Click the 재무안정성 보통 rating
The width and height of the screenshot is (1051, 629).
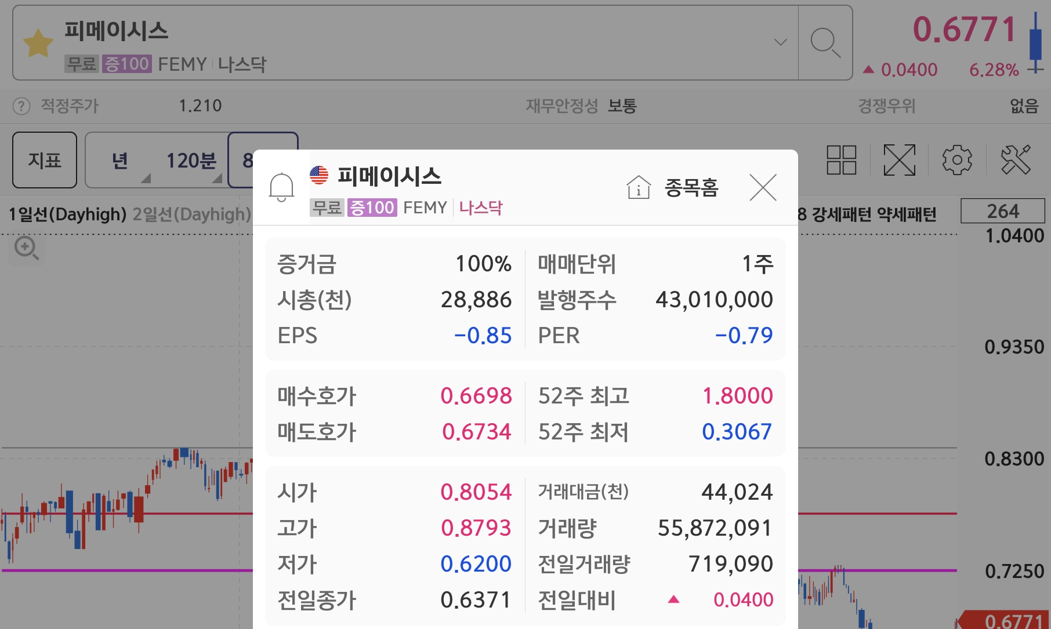pos(622,106)
